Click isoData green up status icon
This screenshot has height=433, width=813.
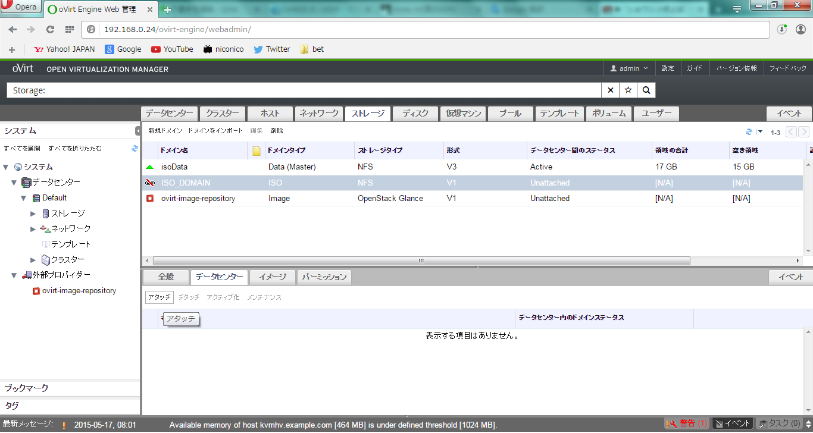[150, 167]
